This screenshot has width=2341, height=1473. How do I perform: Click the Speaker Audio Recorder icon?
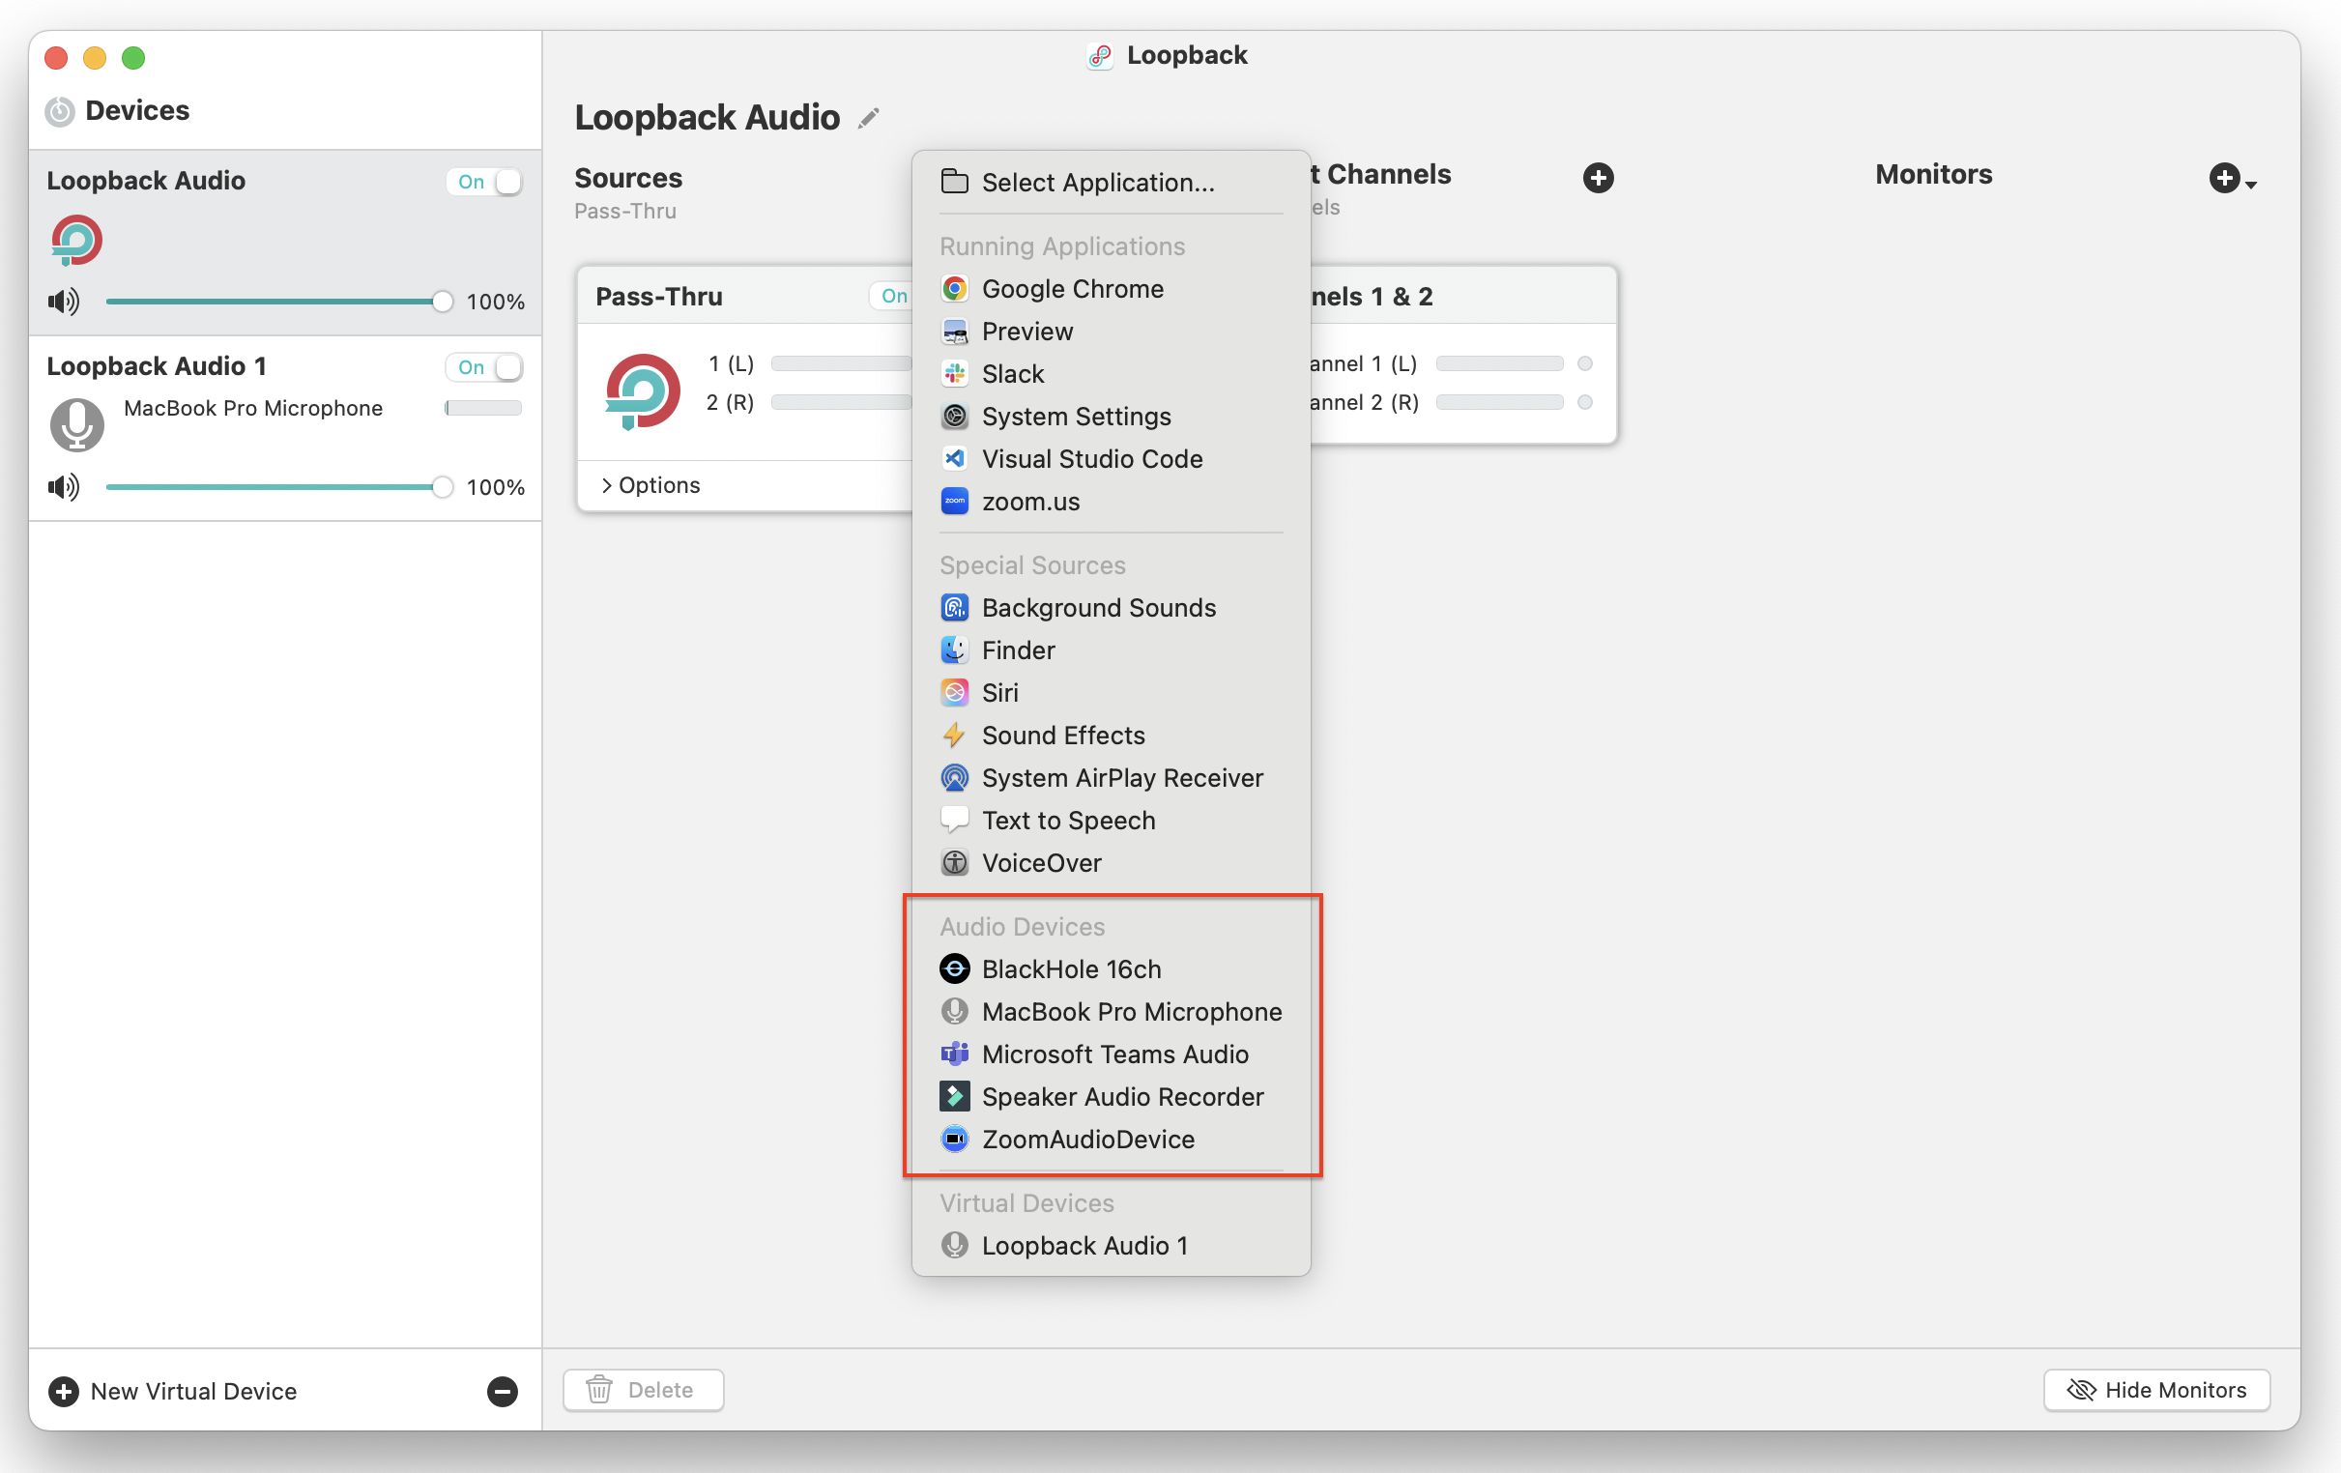pos(954,1097)
